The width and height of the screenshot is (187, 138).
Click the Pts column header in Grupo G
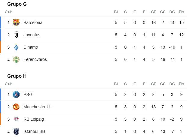(x=181, y=12)
